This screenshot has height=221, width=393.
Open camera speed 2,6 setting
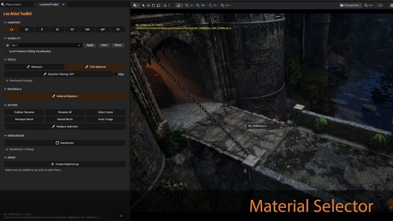tap(369, 5)
